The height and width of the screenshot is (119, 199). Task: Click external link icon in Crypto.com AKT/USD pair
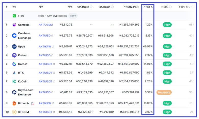52,92
